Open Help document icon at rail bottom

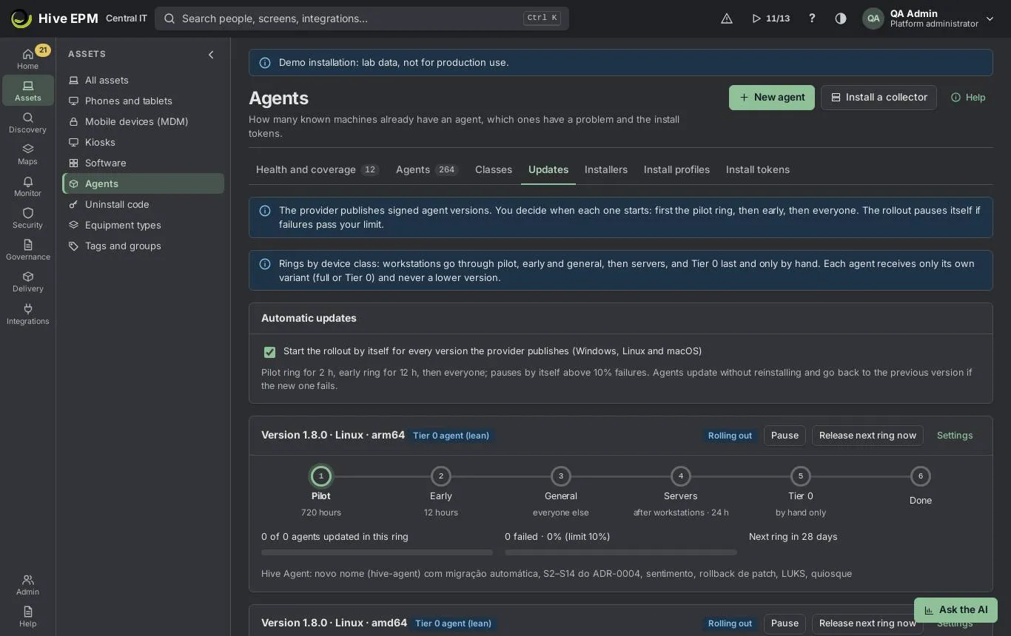(x=27, y=617)
